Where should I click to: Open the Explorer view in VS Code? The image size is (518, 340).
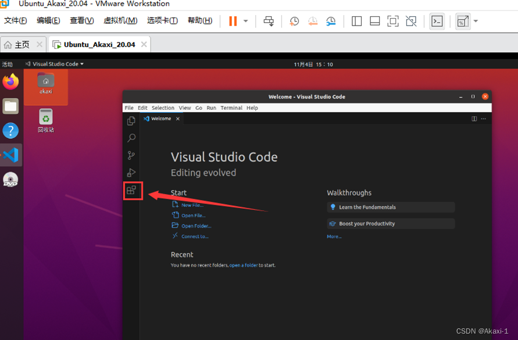point(131,121)
